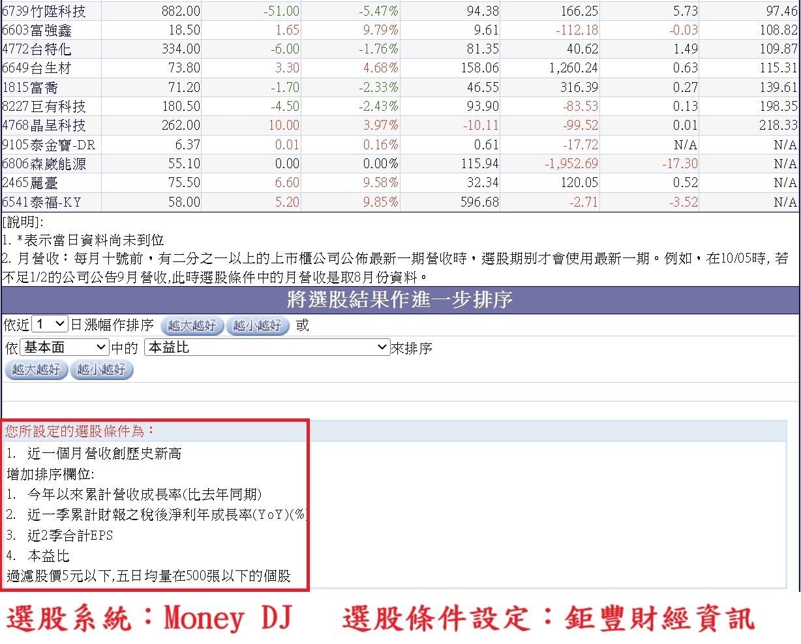801x644 pixels.
Task: Click P/E value 218.33 for 晶呈科技
Action: 778,125
